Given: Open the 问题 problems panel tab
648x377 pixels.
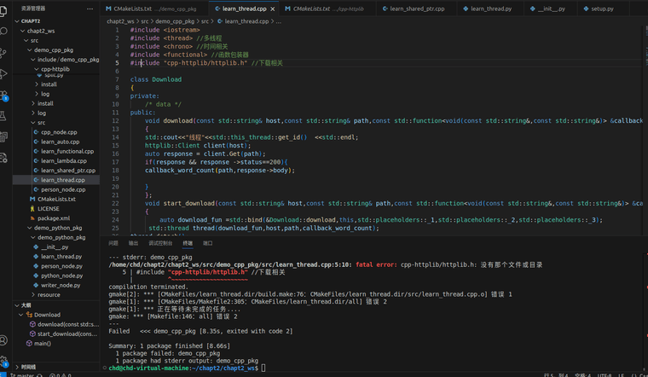Looking at the screenshot, I should [113, 243].
